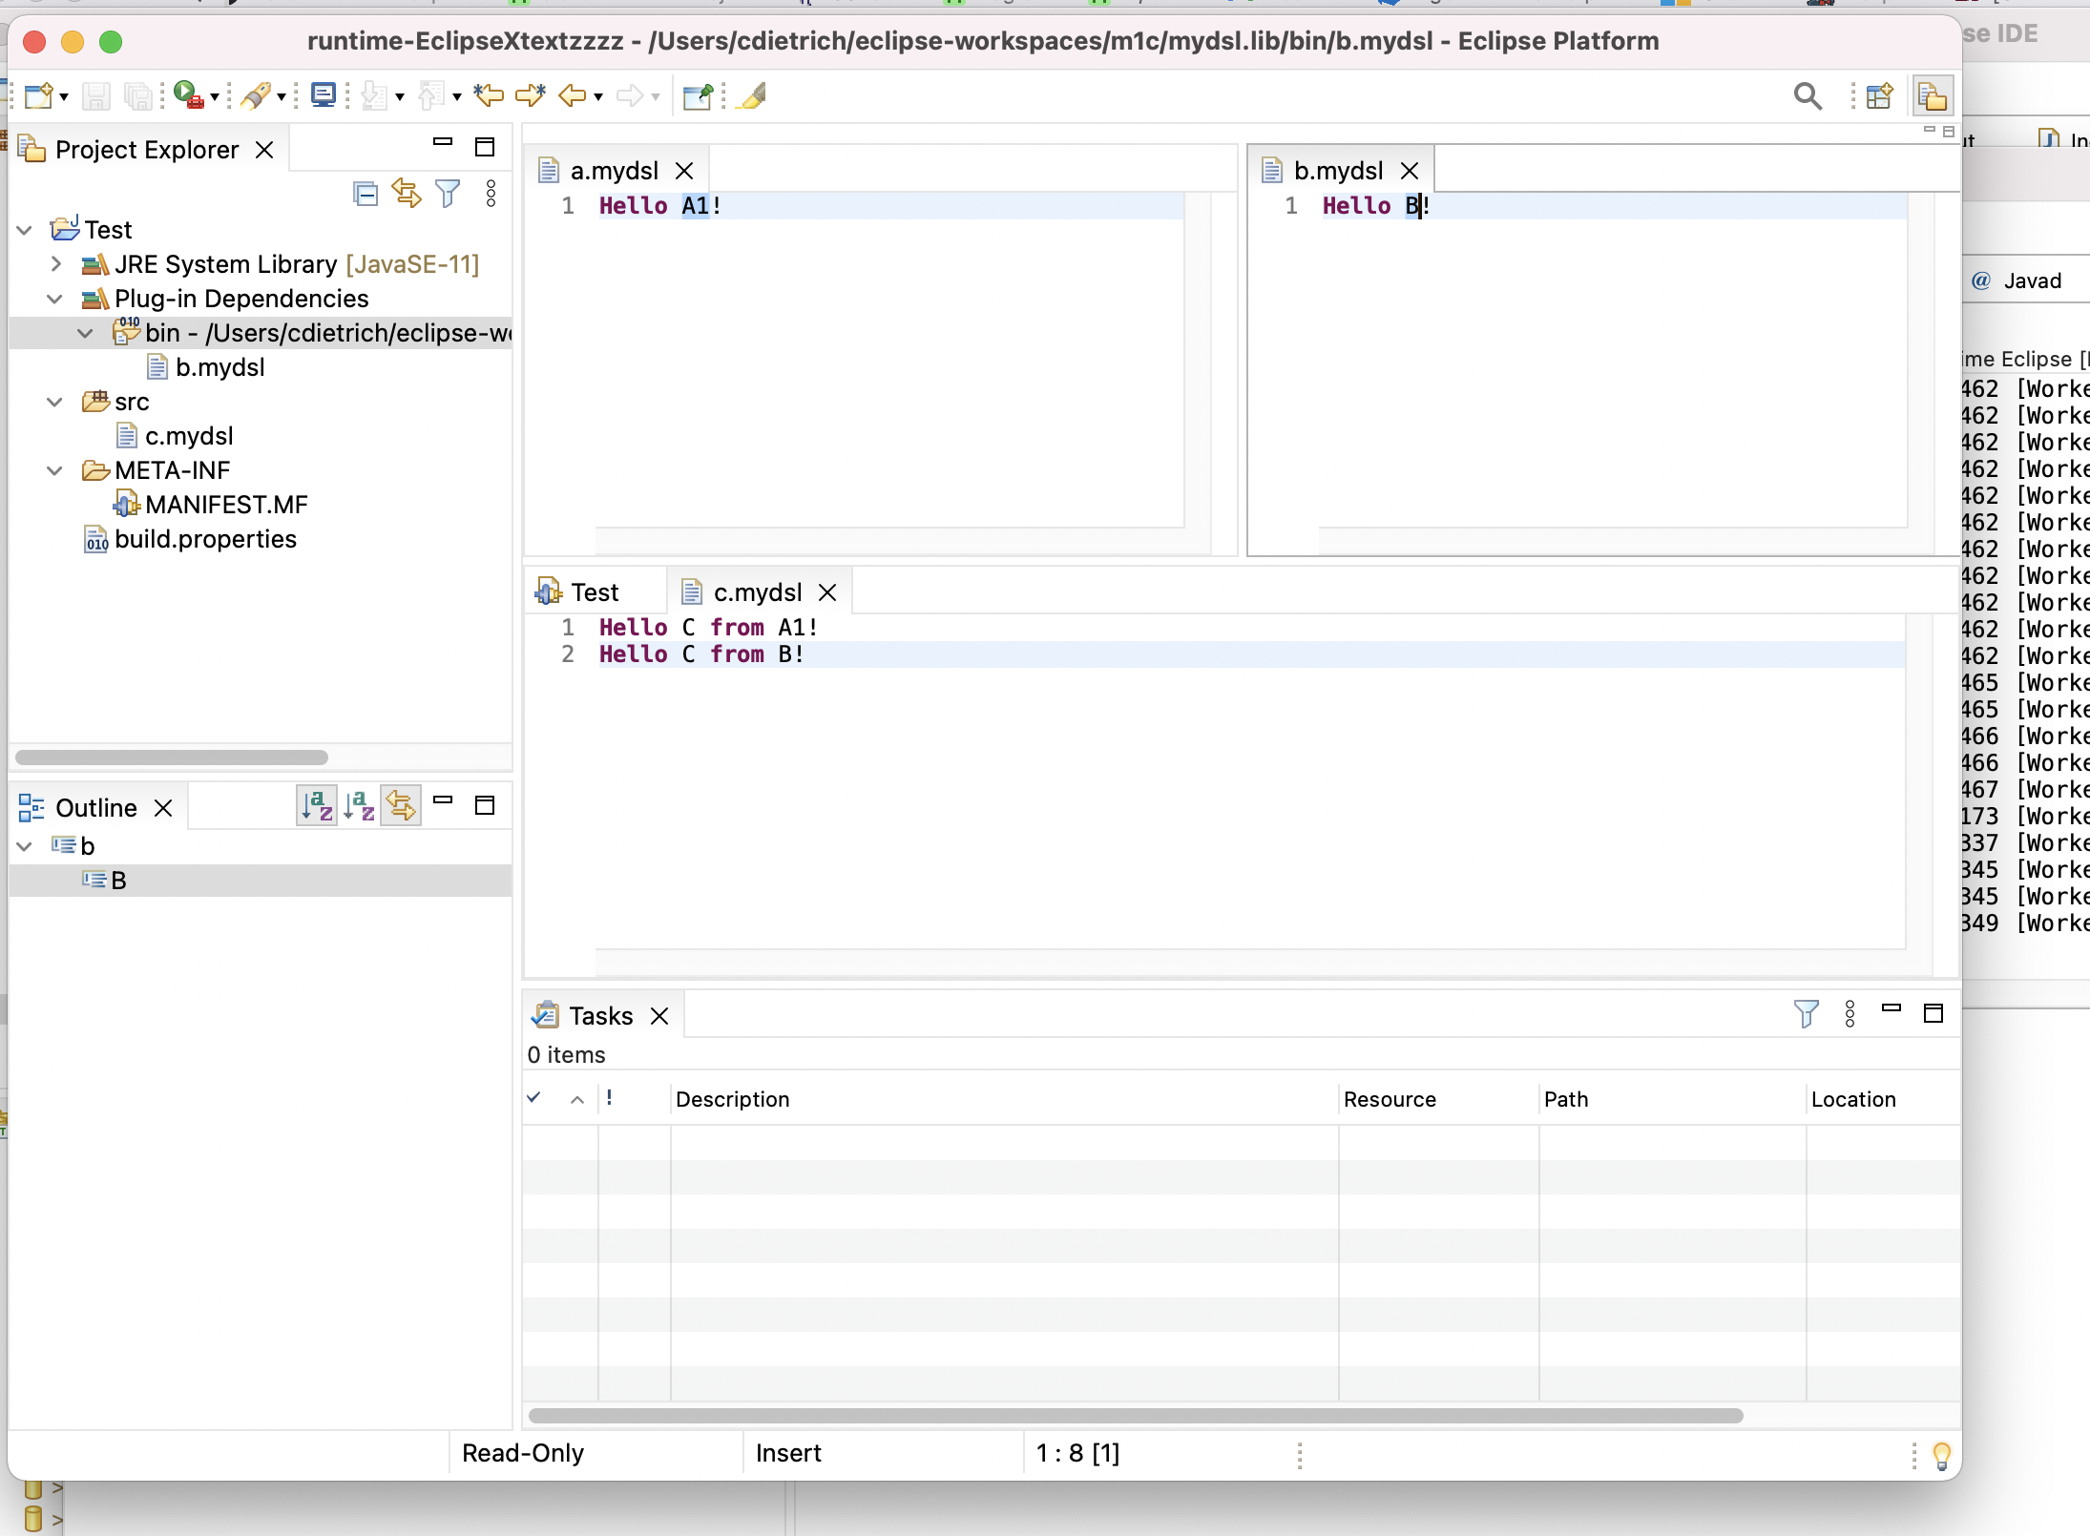Toggle the maximize button in Tasks panel

1933,1012
